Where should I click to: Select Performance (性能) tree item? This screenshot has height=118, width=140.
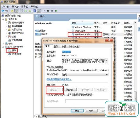[x=12, y=37]
